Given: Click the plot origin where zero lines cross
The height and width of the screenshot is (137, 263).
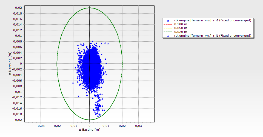Looking at the screenshot, I should 90,64.
